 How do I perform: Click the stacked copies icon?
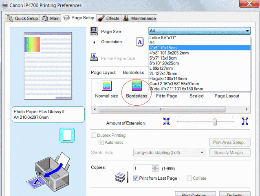(x=120, y=177)
